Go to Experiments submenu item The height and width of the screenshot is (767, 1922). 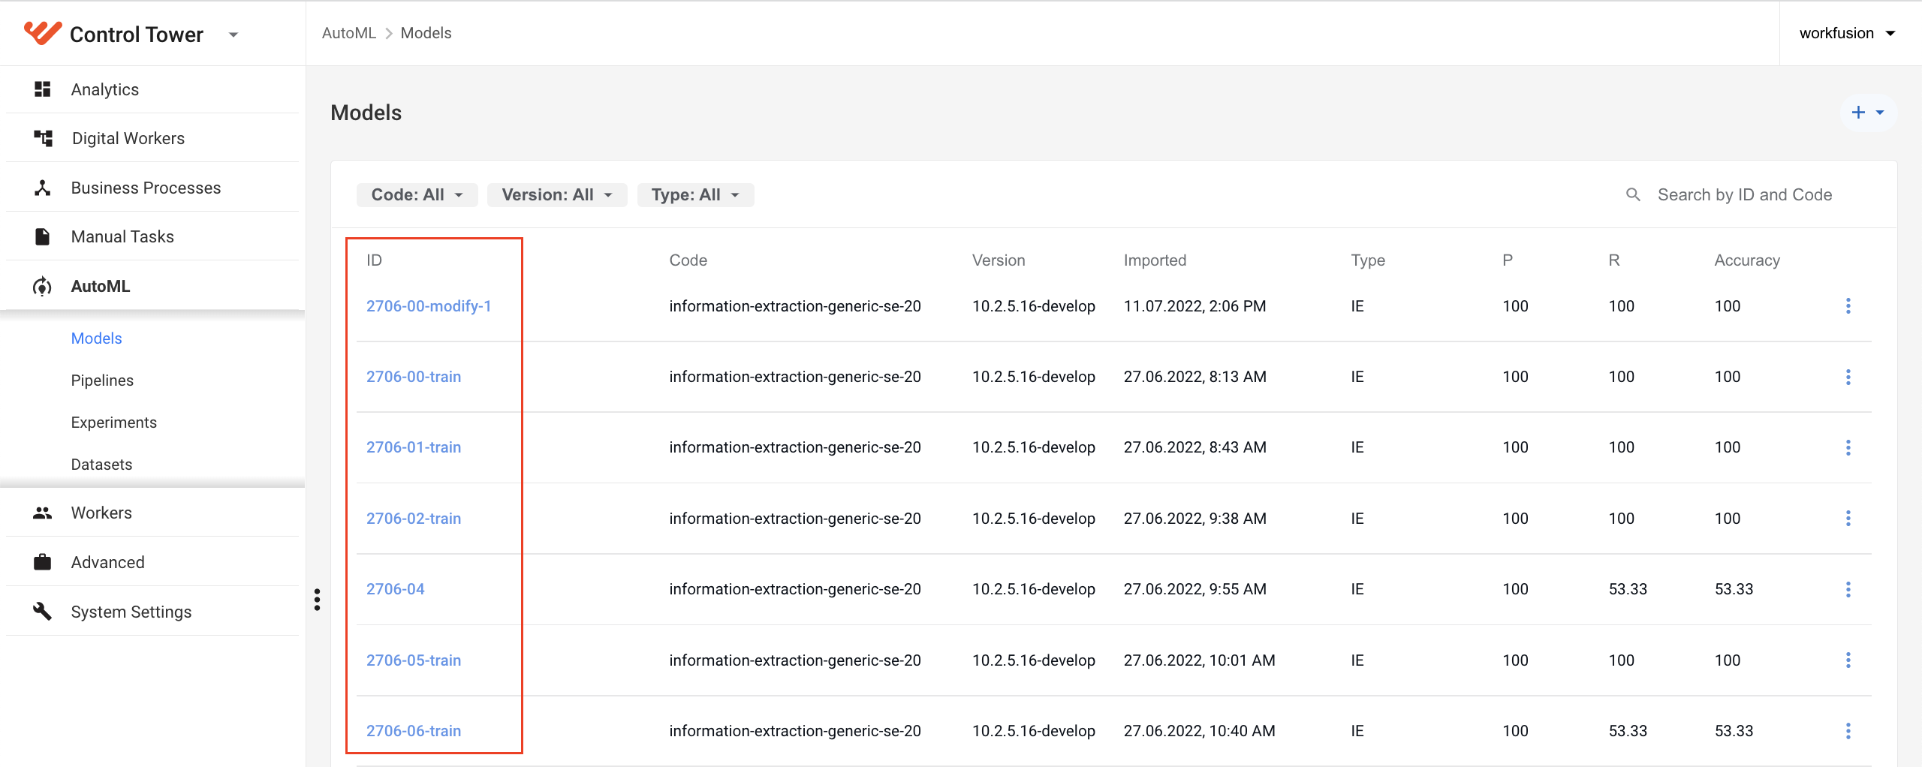point(113,423)
